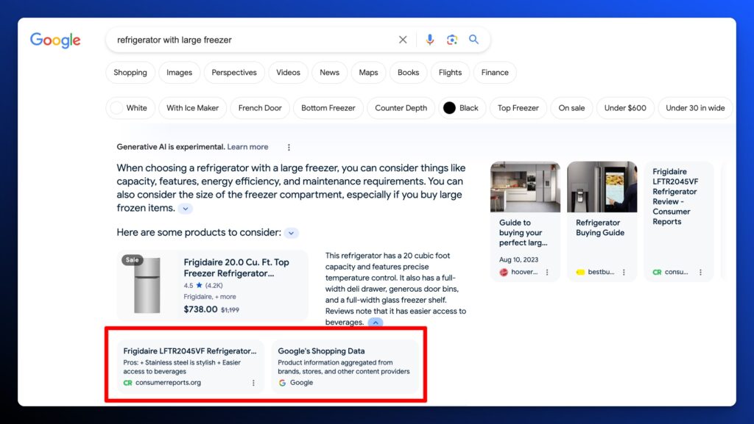Toggle the White color filter chip
This screenshot has height=424, width=754.
point(130,108)
